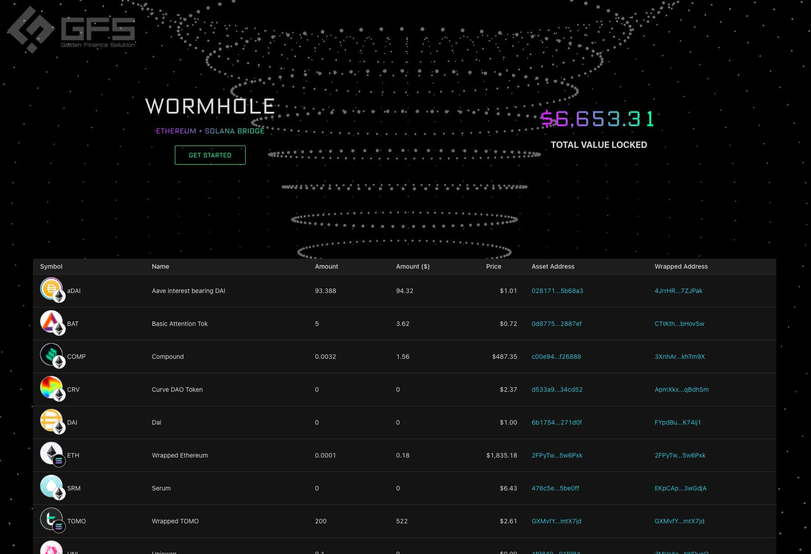Screen dimensions: 811x554
Task: Click the Curve DAO Token name
Action: click(x=177, y=389)
